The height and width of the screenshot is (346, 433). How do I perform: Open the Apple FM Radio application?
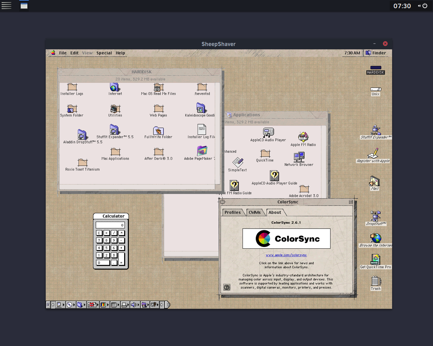(x=303, y=137)
